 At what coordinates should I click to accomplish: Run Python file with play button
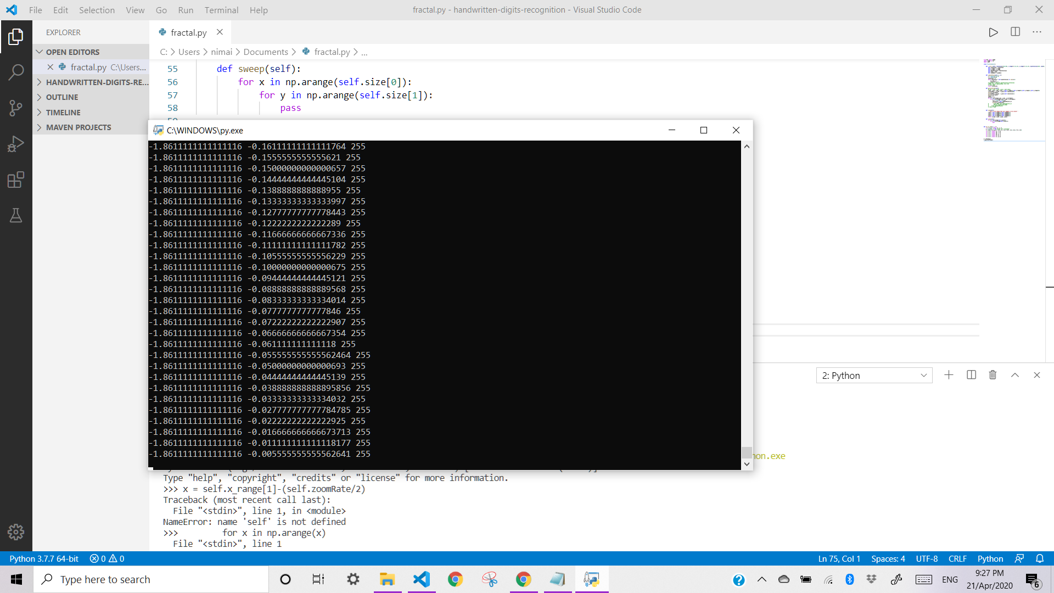pyautogui.click(x=993, y=32)
